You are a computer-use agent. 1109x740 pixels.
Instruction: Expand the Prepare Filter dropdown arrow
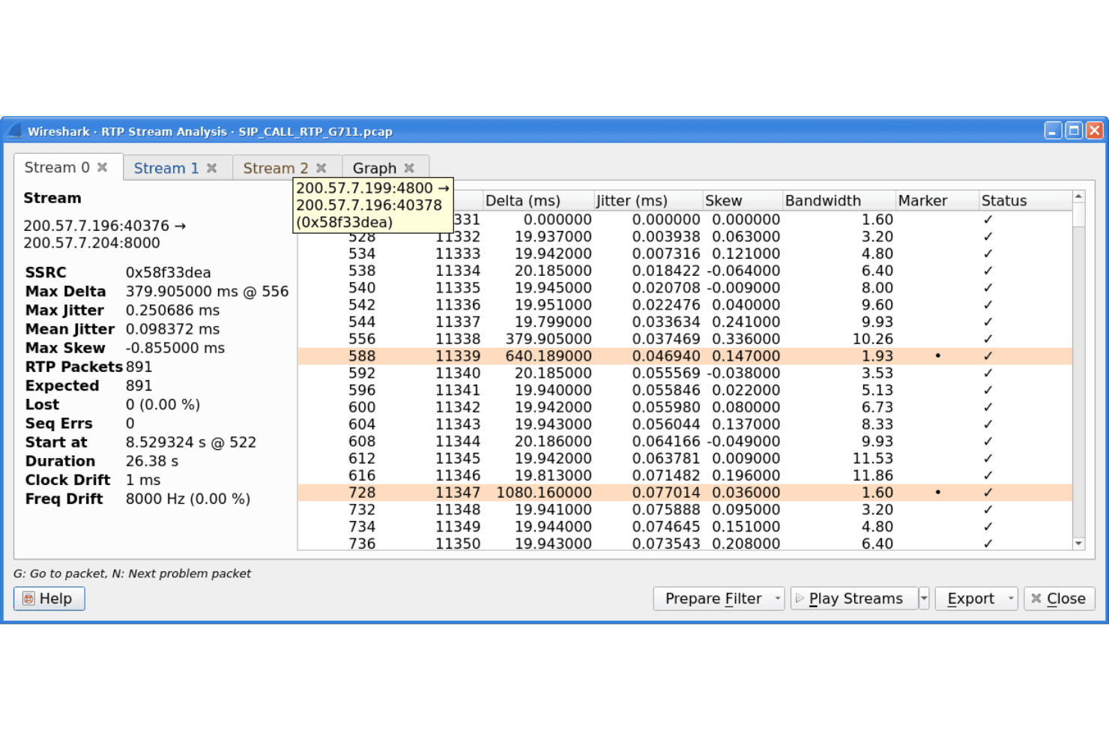pos(778,598)
